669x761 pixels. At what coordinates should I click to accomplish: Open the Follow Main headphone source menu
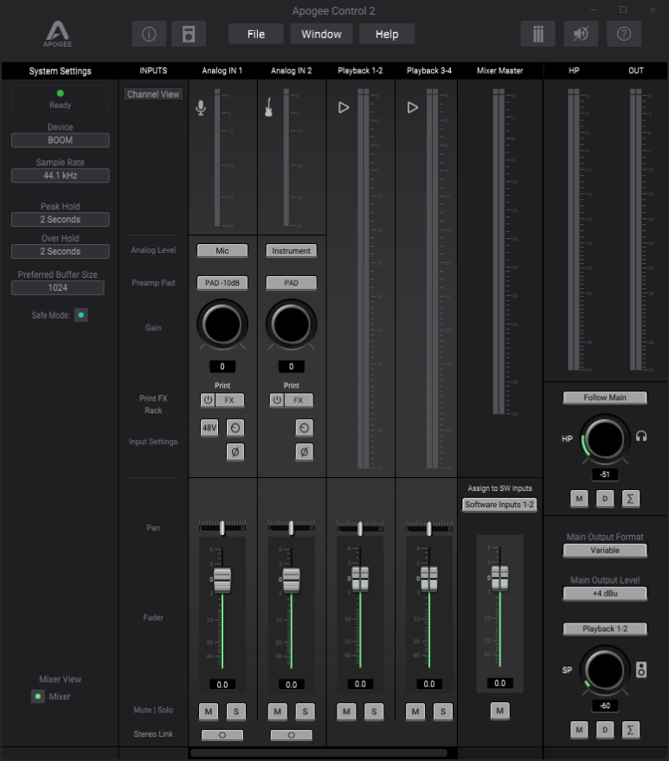click(605, 397)
